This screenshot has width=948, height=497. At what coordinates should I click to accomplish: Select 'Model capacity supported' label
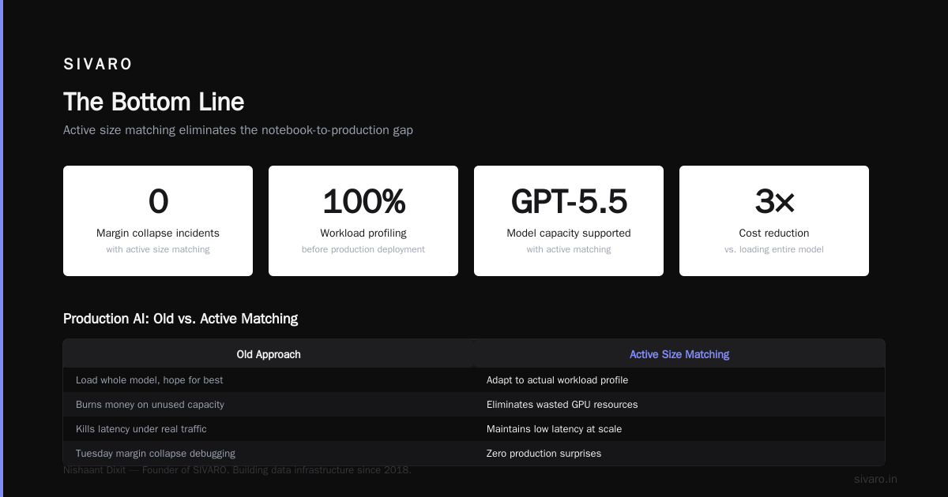click(569, 233)
